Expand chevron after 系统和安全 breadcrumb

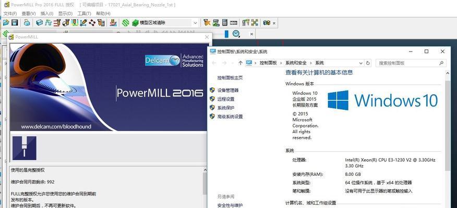pyautogui.click(x=311, y=63)
